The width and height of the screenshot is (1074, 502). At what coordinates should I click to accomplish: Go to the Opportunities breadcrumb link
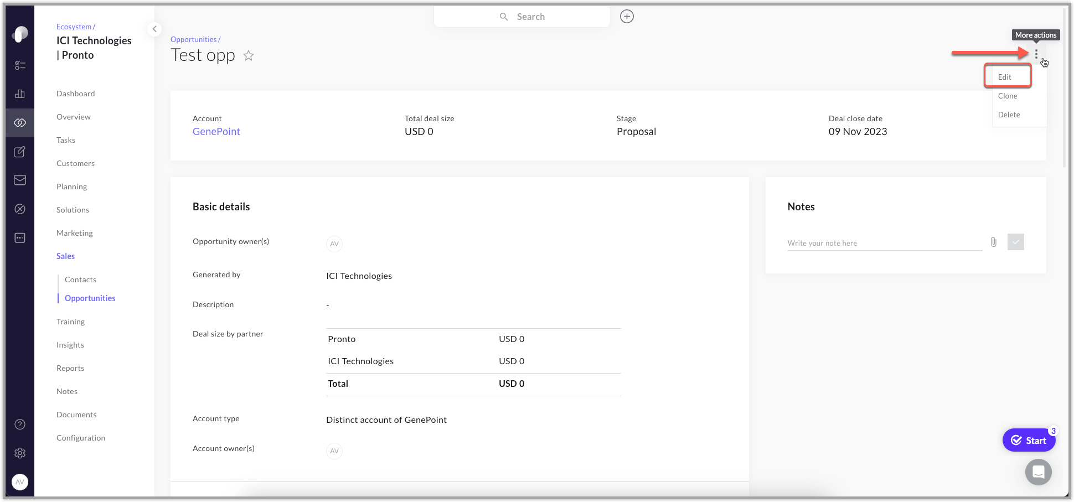point(194,39)
